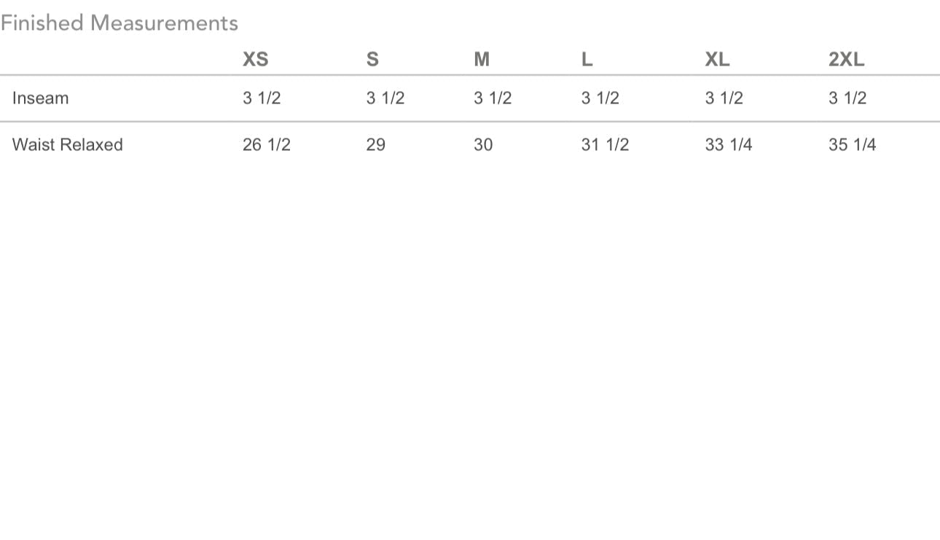This screenshot has width=940, height=540.
Task: Click the XL waist value 33 1/4
Action: [729, 145]
